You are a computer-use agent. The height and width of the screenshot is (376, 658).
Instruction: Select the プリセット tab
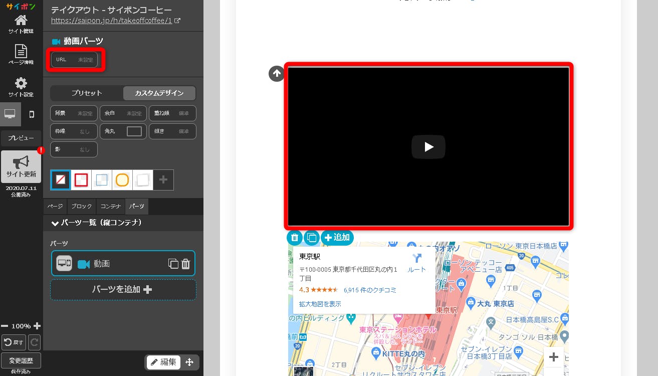coord(87,93)
